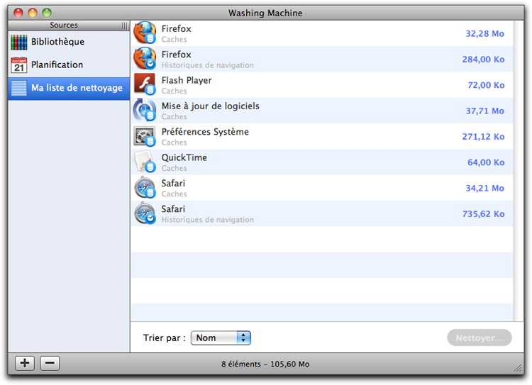Select the '64,00 Ko' size value
Viewport: 532px width, 385px height.
click(x=486, y=162)
